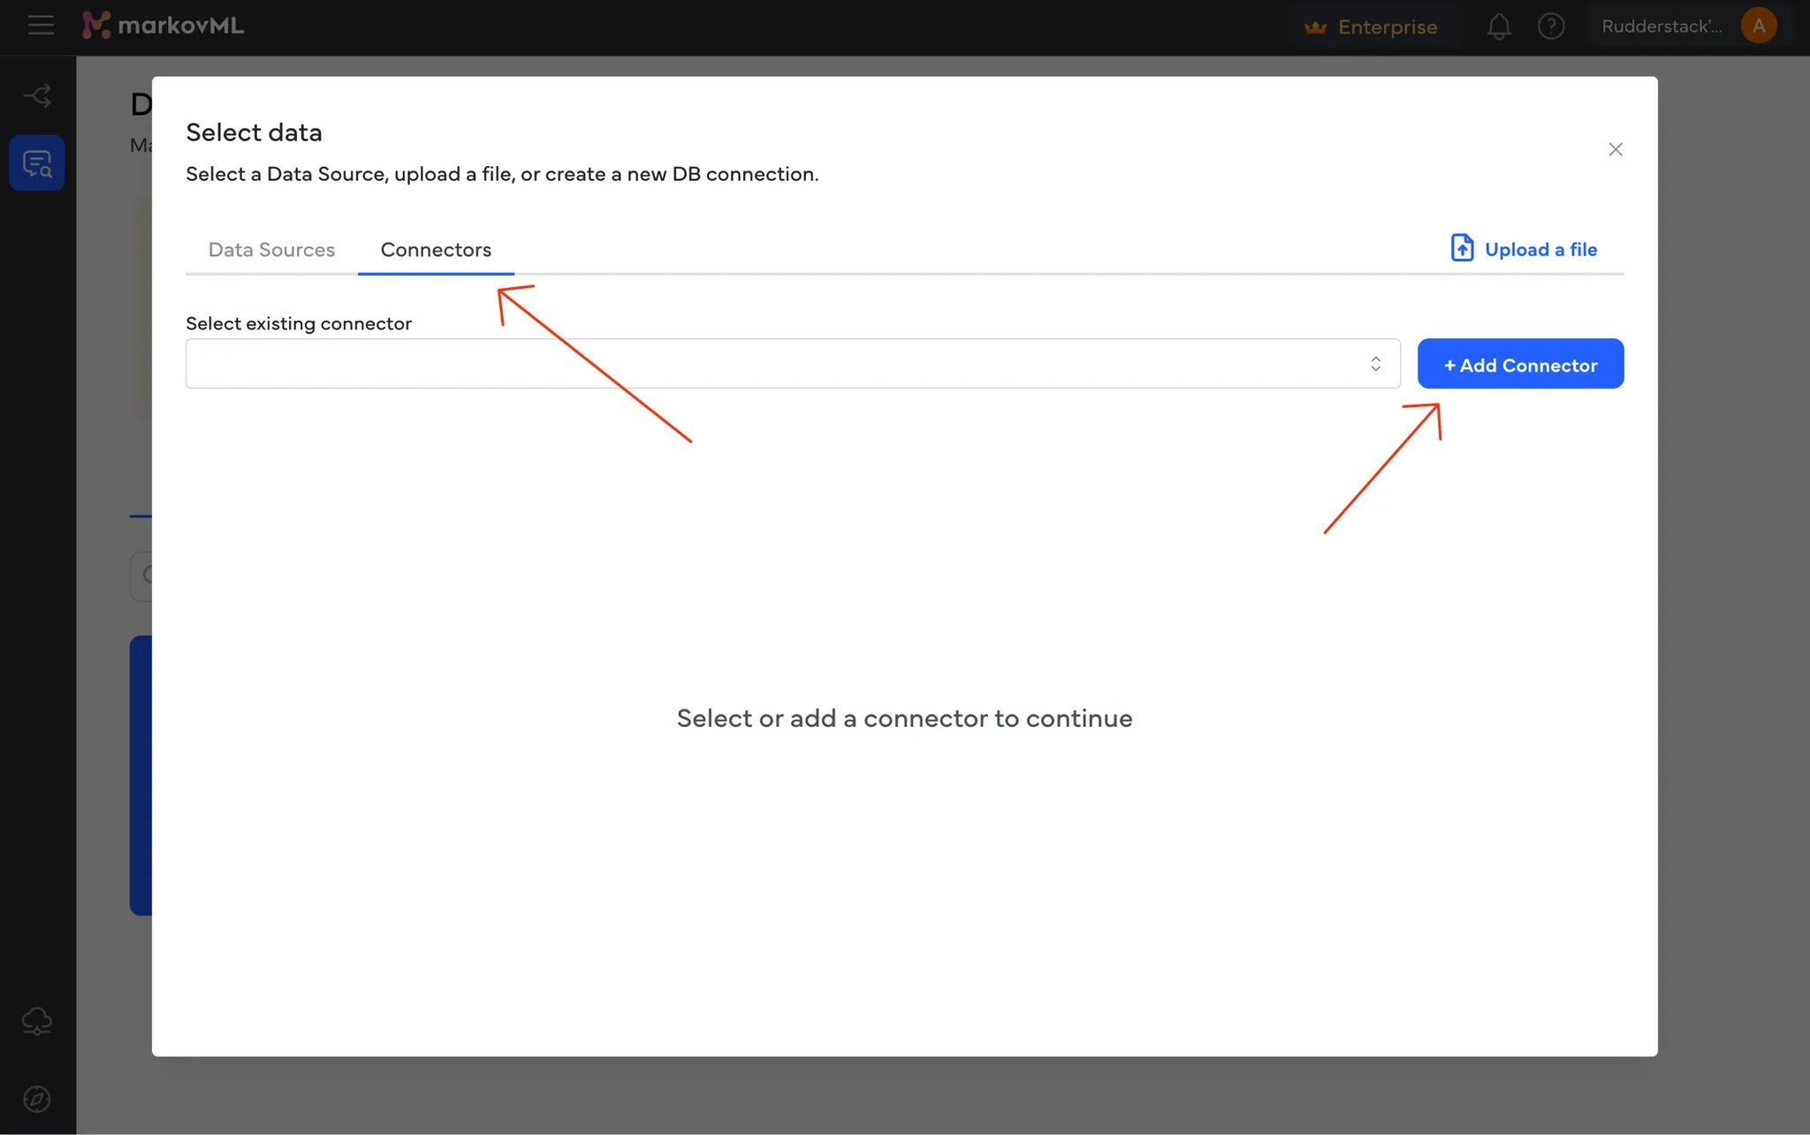Click the markovML logo
The height and width of the screenshot is (1135, 1810).
[x=164, y=26]
